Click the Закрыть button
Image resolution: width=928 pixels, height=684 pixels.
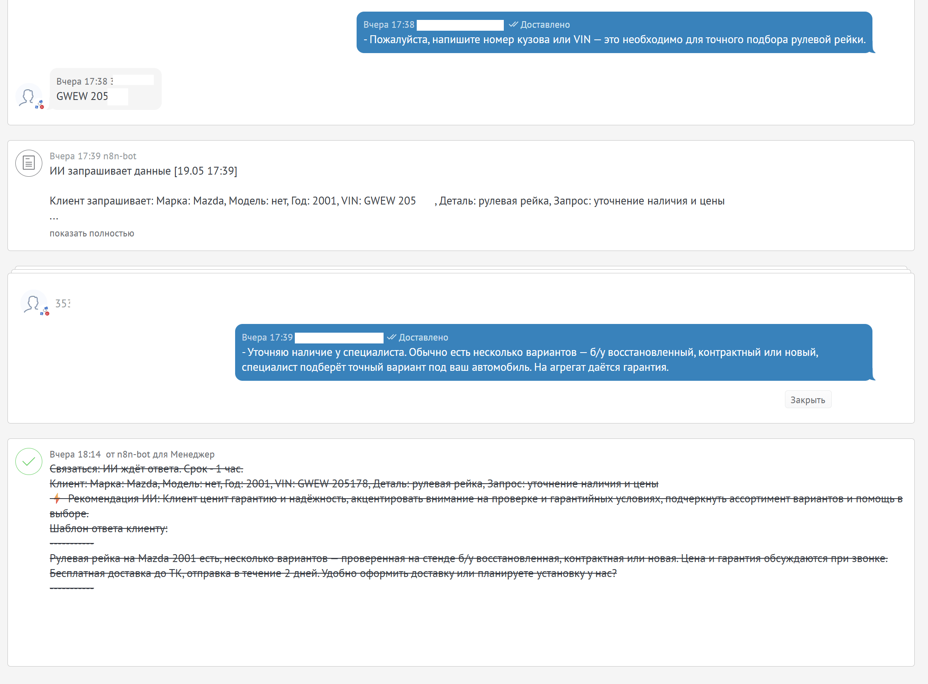[808, 400]
